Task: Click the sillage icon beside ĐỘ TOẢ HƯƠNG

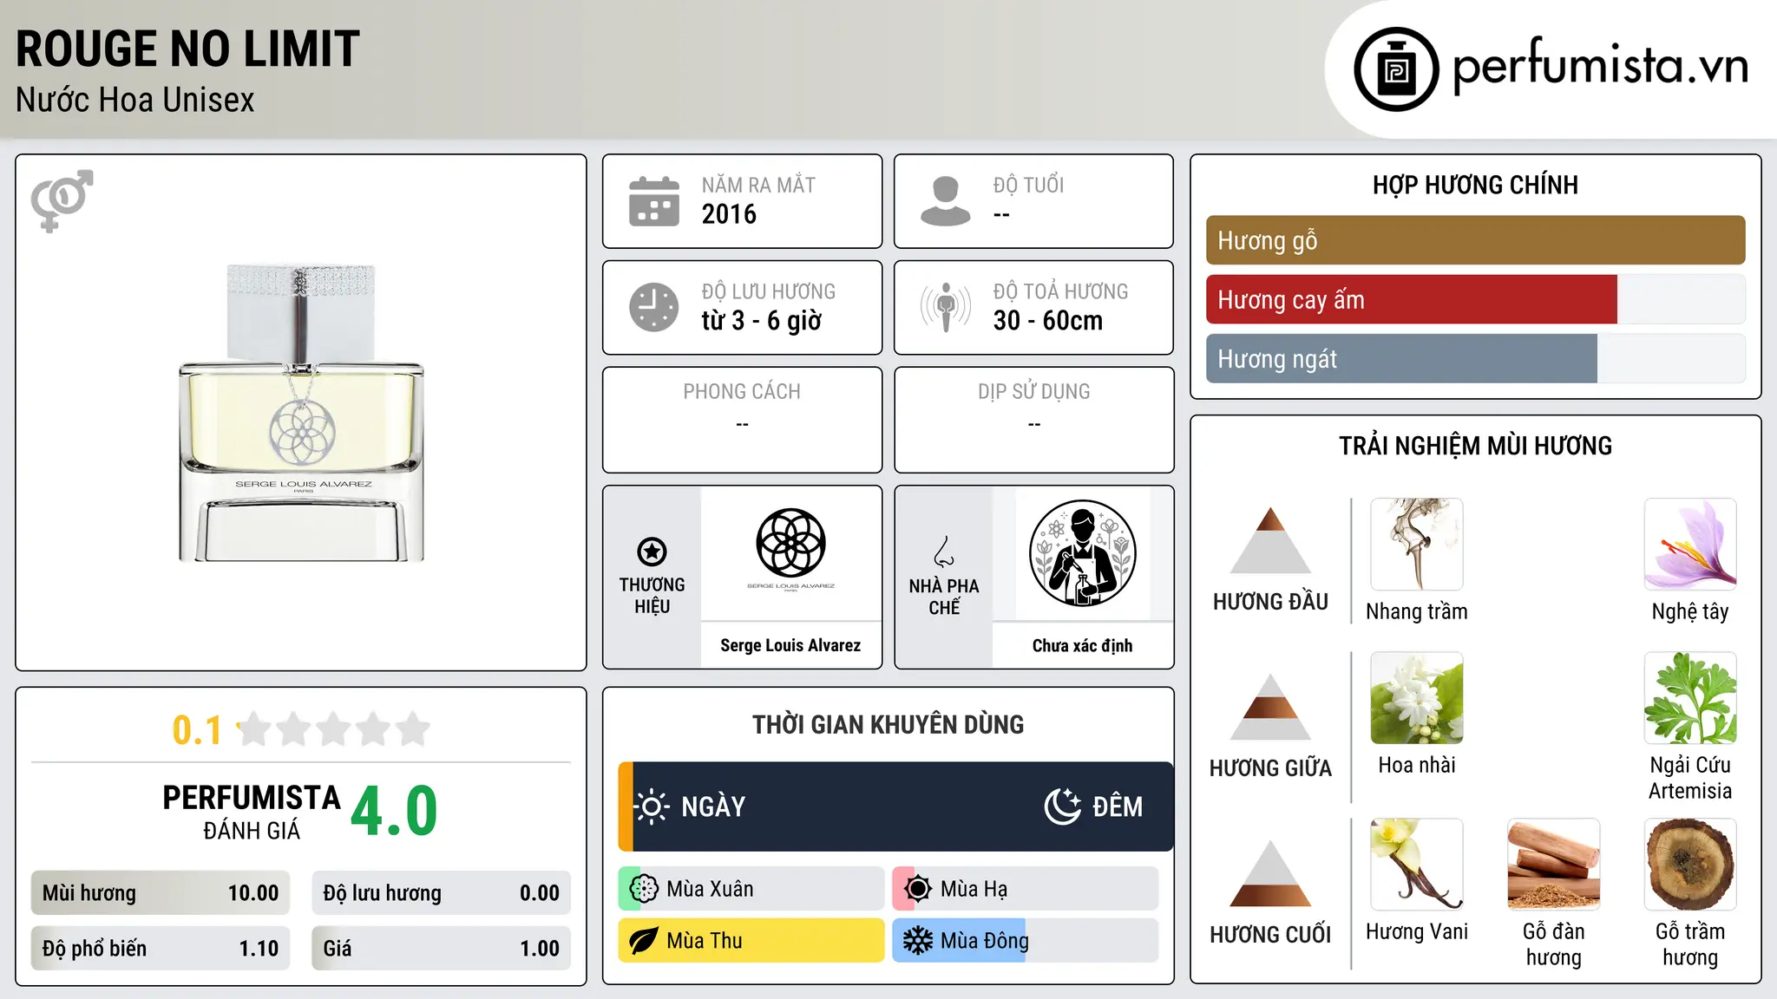Action: coord(946,307)
